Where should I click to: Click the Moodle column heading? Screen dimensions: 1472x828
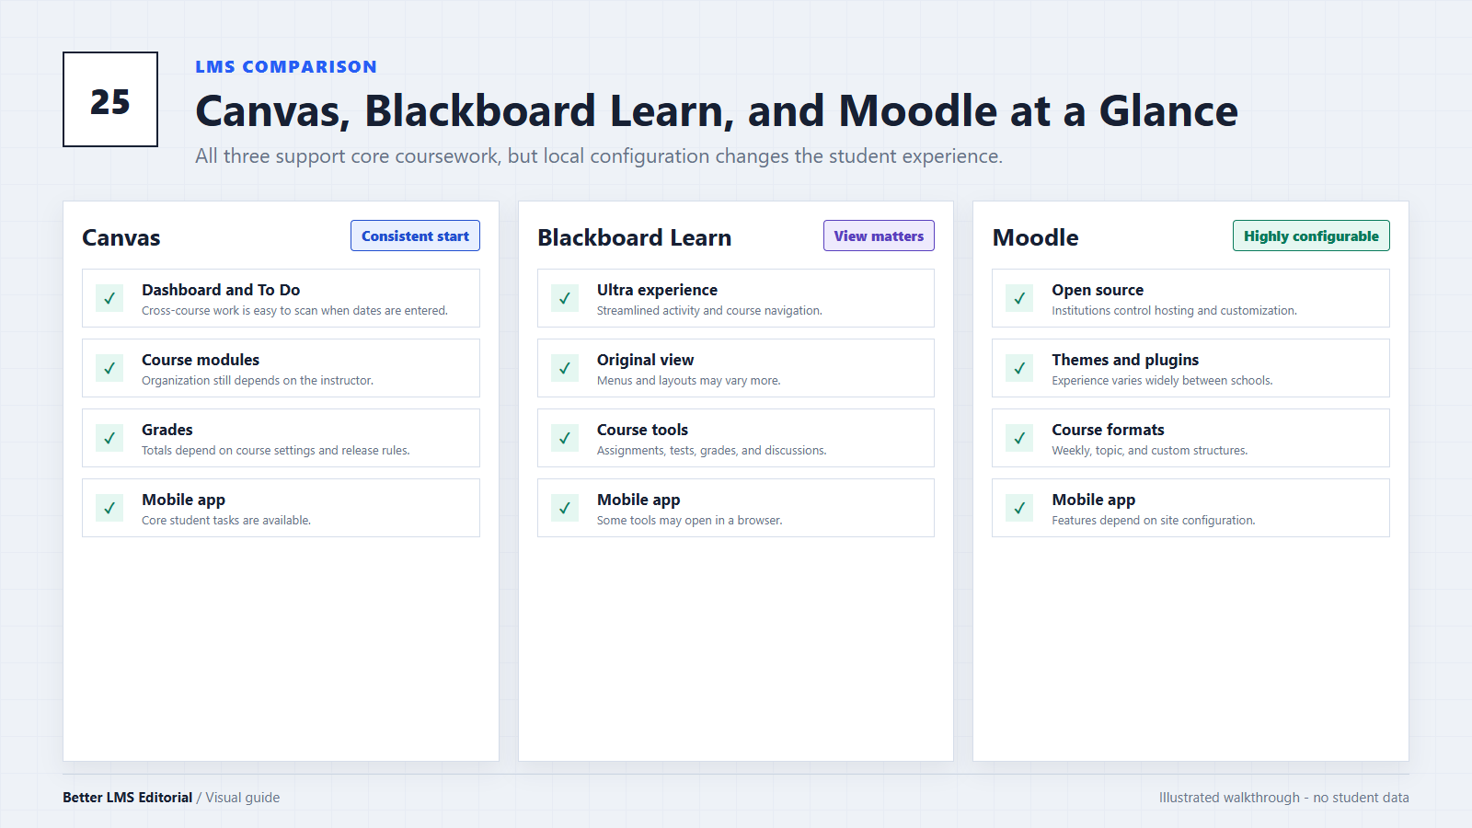point(1035,237)
